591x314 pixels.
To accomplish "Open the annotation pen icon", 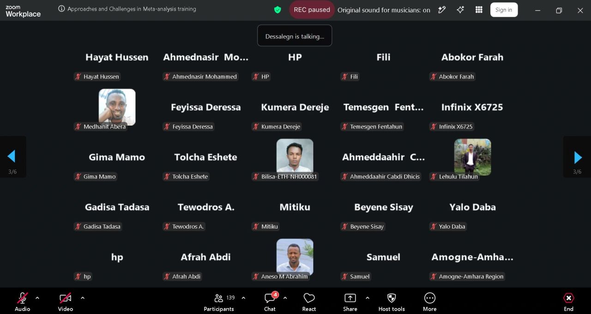I will pos(442,10).
